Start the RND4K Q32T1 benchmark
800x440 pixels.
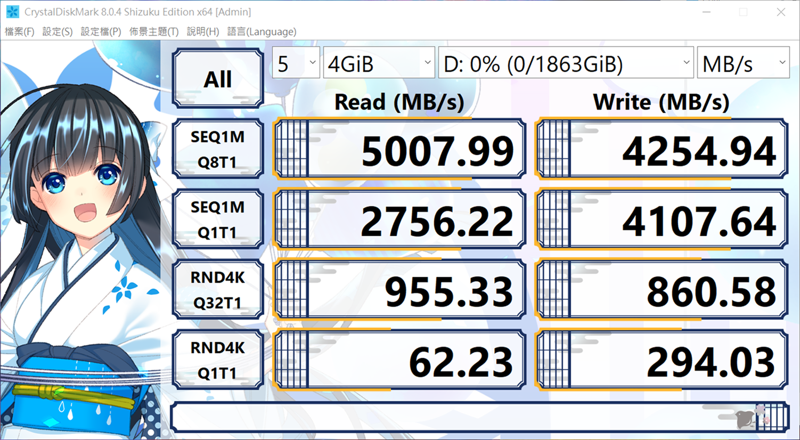pos(218,290)
